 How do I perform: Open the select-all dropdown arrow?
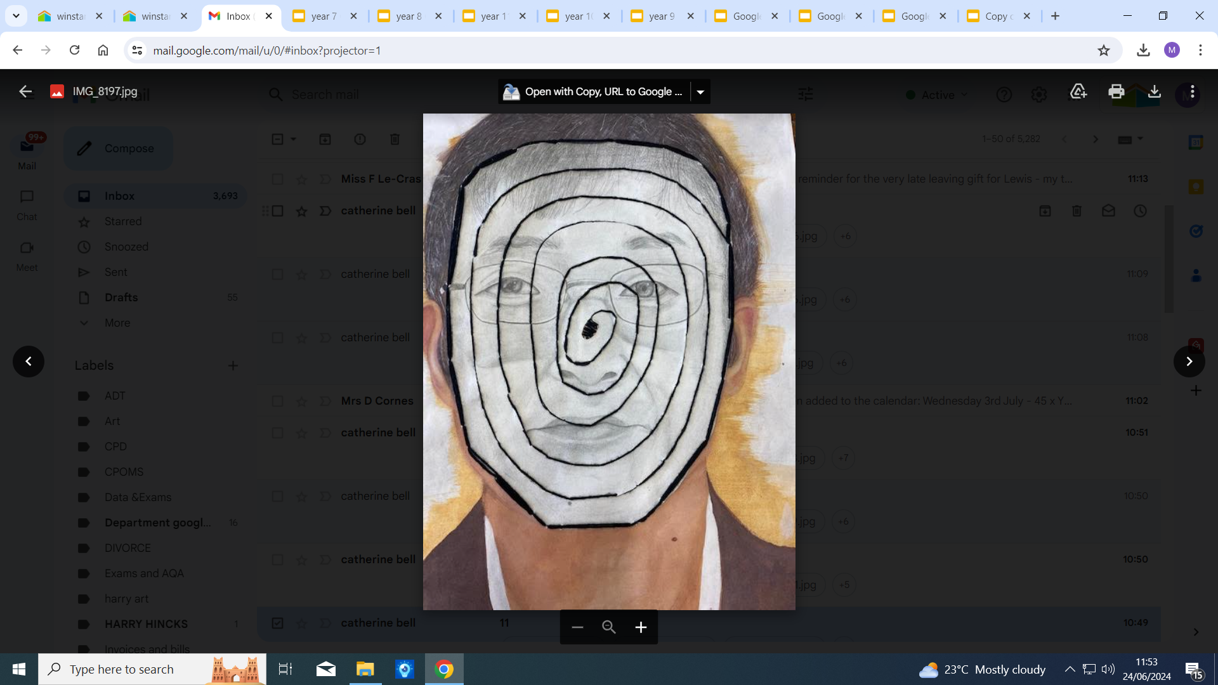coord(294,139)
